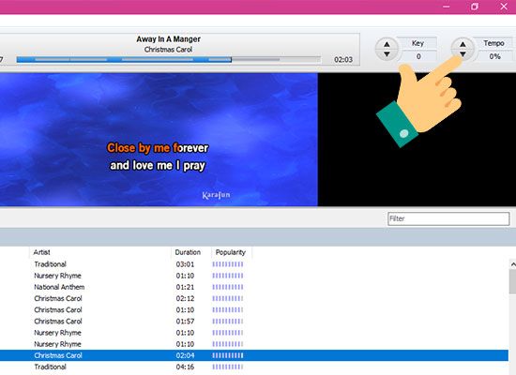Image resolution: width=516 pixels, height=375 pixels.
Task: Click the Tempo value showing 0%
Action: click(x=494, y=56)
